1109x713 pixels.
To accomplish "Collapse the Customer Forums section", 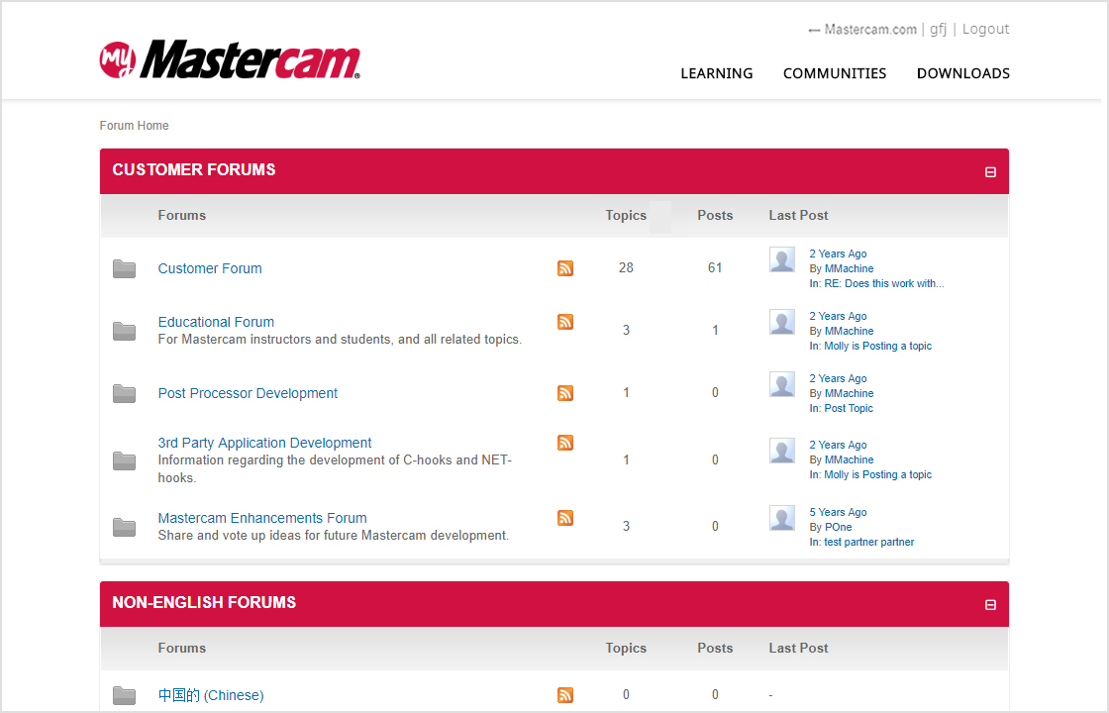I will tap(990, 172).
